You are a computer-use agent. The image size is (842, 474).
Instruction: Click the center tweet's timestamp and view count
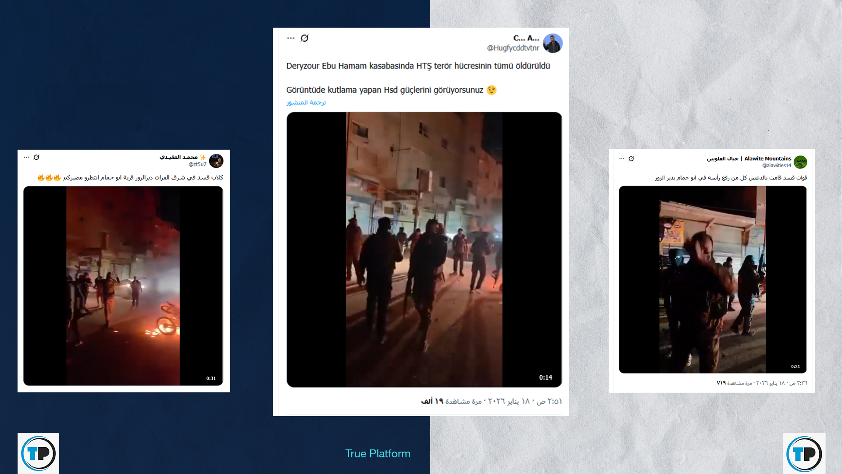coord(491,401)
